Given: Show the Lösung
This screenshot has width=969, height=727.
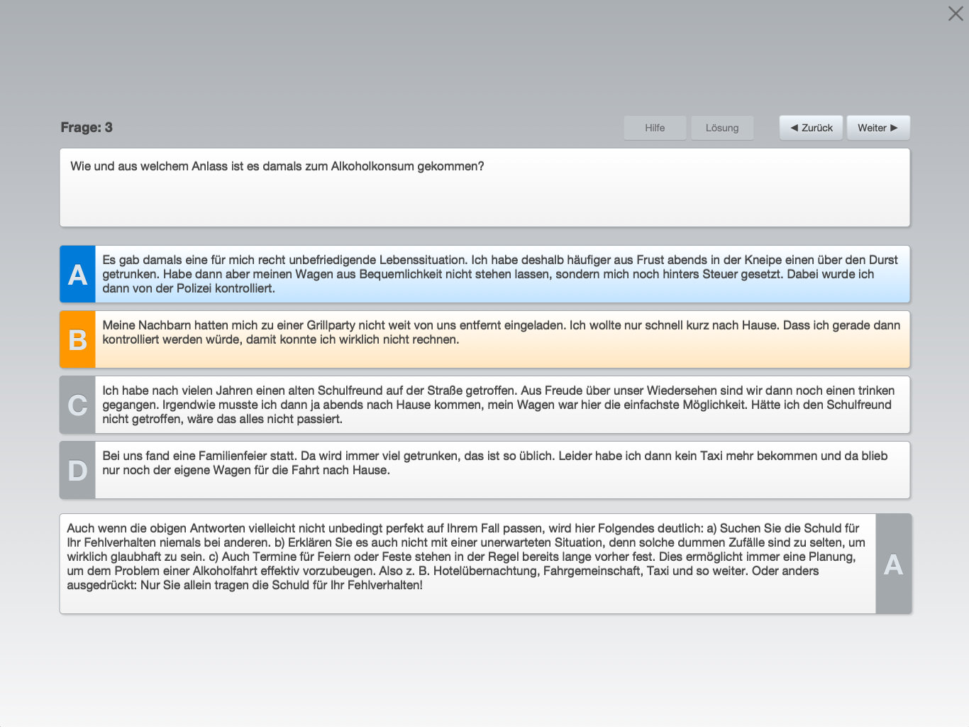Looking at the screenshot, I should tap(722, 128).
